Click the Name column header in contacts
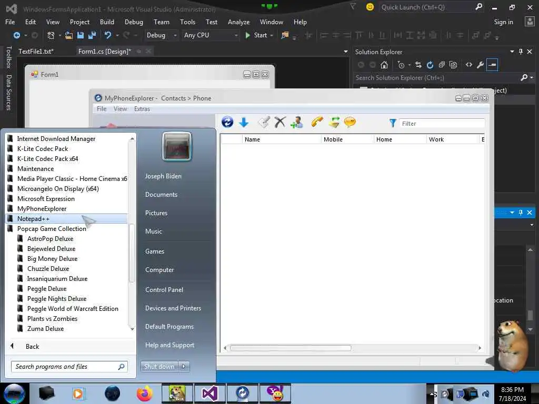 pyautogui.click(x=282, y=139)
